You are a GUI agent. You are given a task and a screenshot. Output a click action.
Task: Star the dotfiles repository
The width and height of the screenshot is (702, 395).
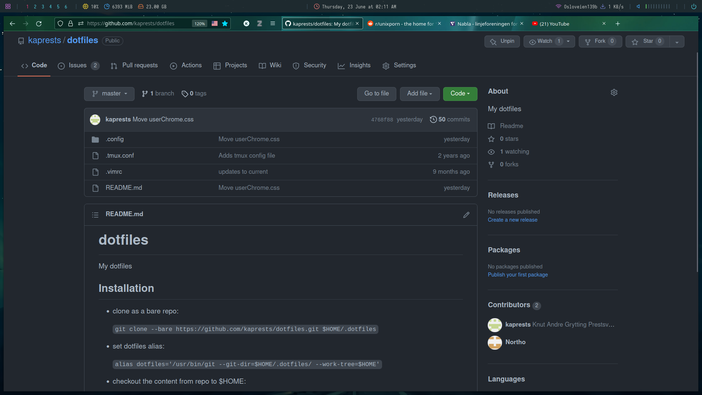pyautogui.click(x=648, y=41)
